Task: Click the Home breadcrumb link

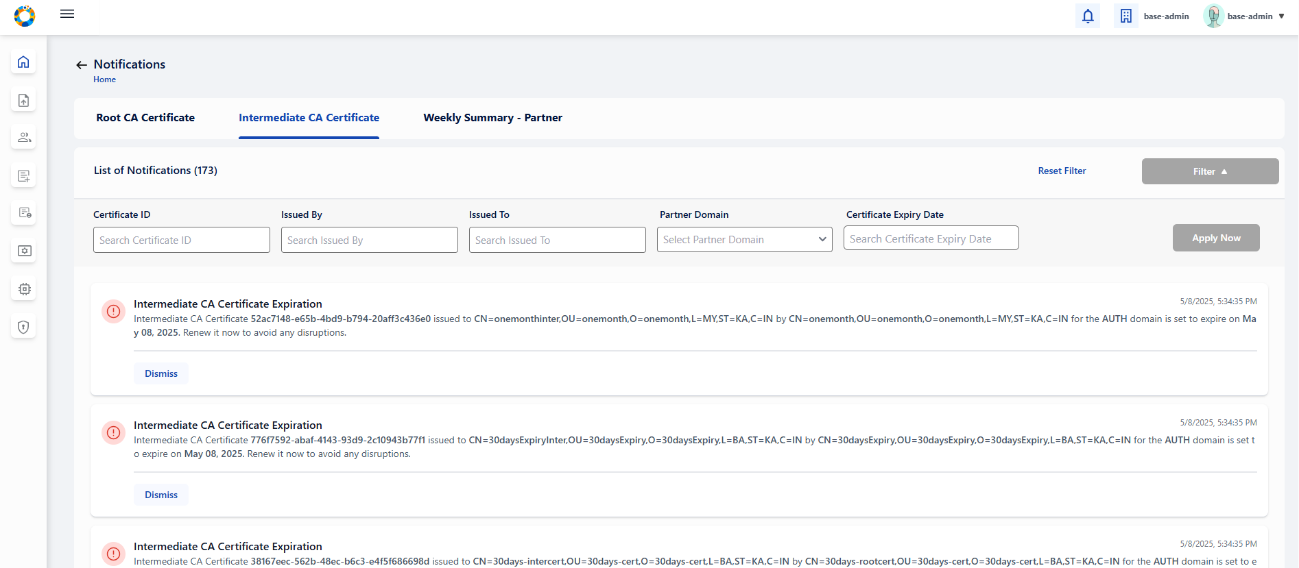Action: point(104,79)
